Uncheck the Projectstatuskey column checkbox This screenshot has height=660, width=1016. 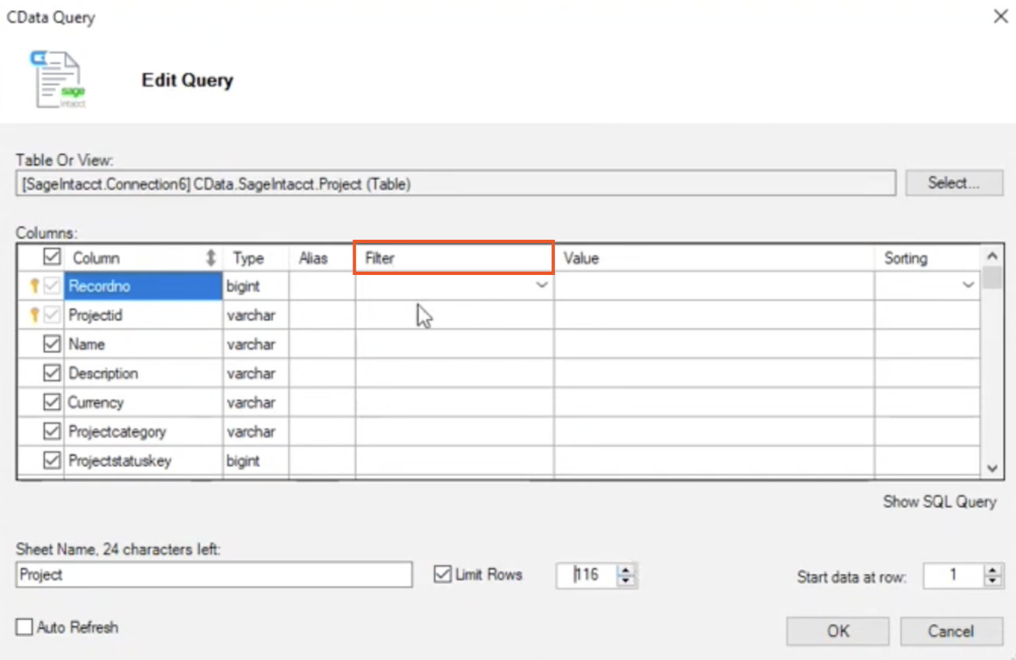tap(52, 460)
